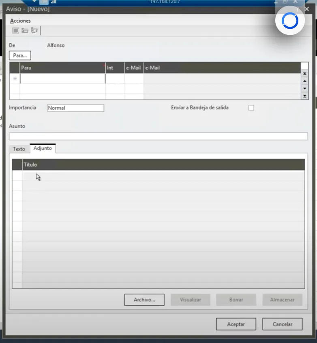Click the Para column header
Viewport: 317px width, 343px height.
point(62,68)
